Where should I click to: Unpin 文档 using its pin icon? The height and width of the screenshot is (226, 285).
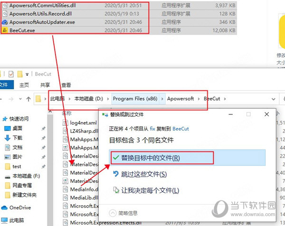pos(43,147)
